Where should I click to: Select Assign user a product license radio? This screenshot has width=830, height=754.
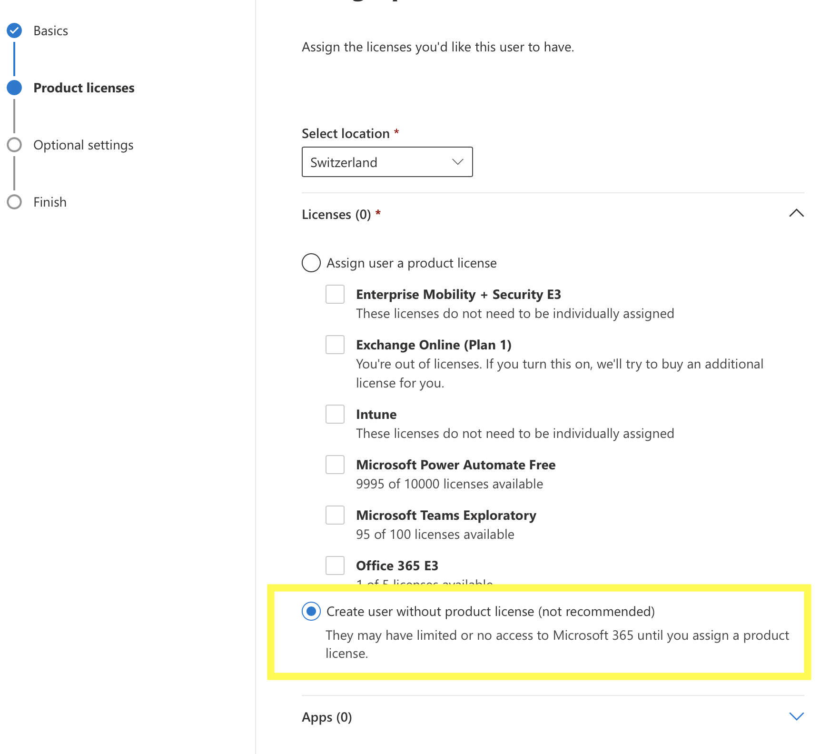(311, 263)
